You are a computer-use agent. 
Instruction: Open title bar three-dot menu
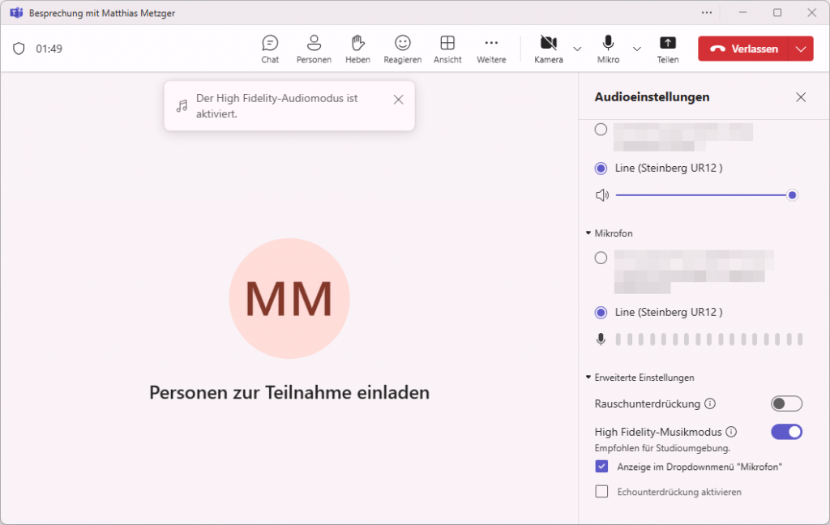[707, 13]
